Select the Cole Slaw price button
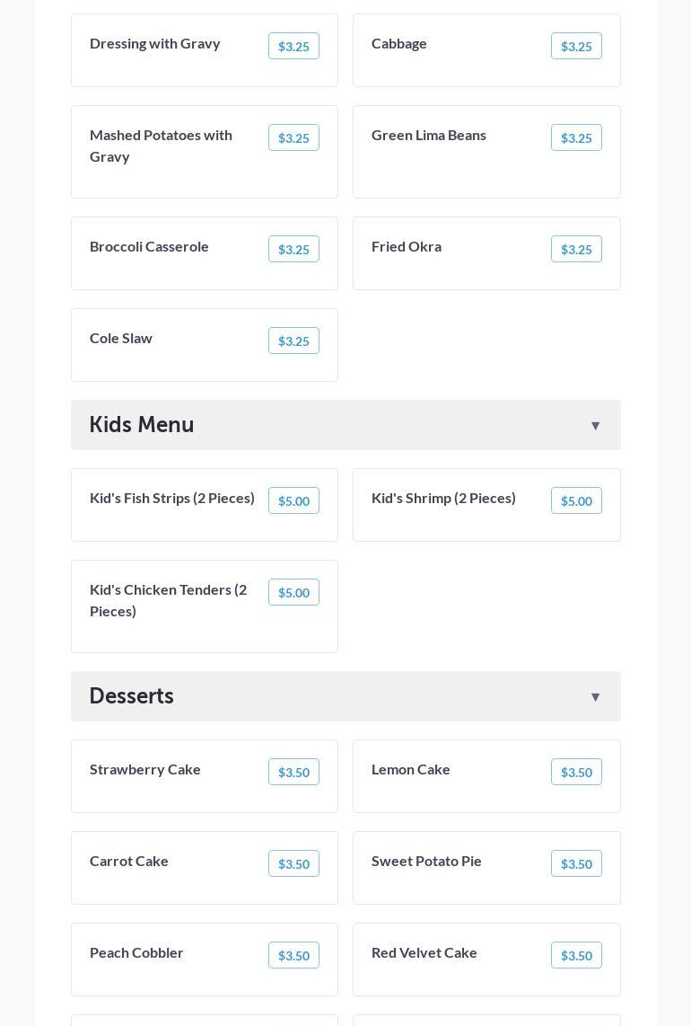The image size is (691, 1026). [293, 341]
